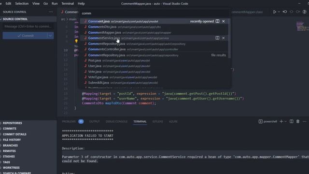Viewport: 309px width, 174px height.
Task: Open Post.java file result
Action: pos(154,60)
